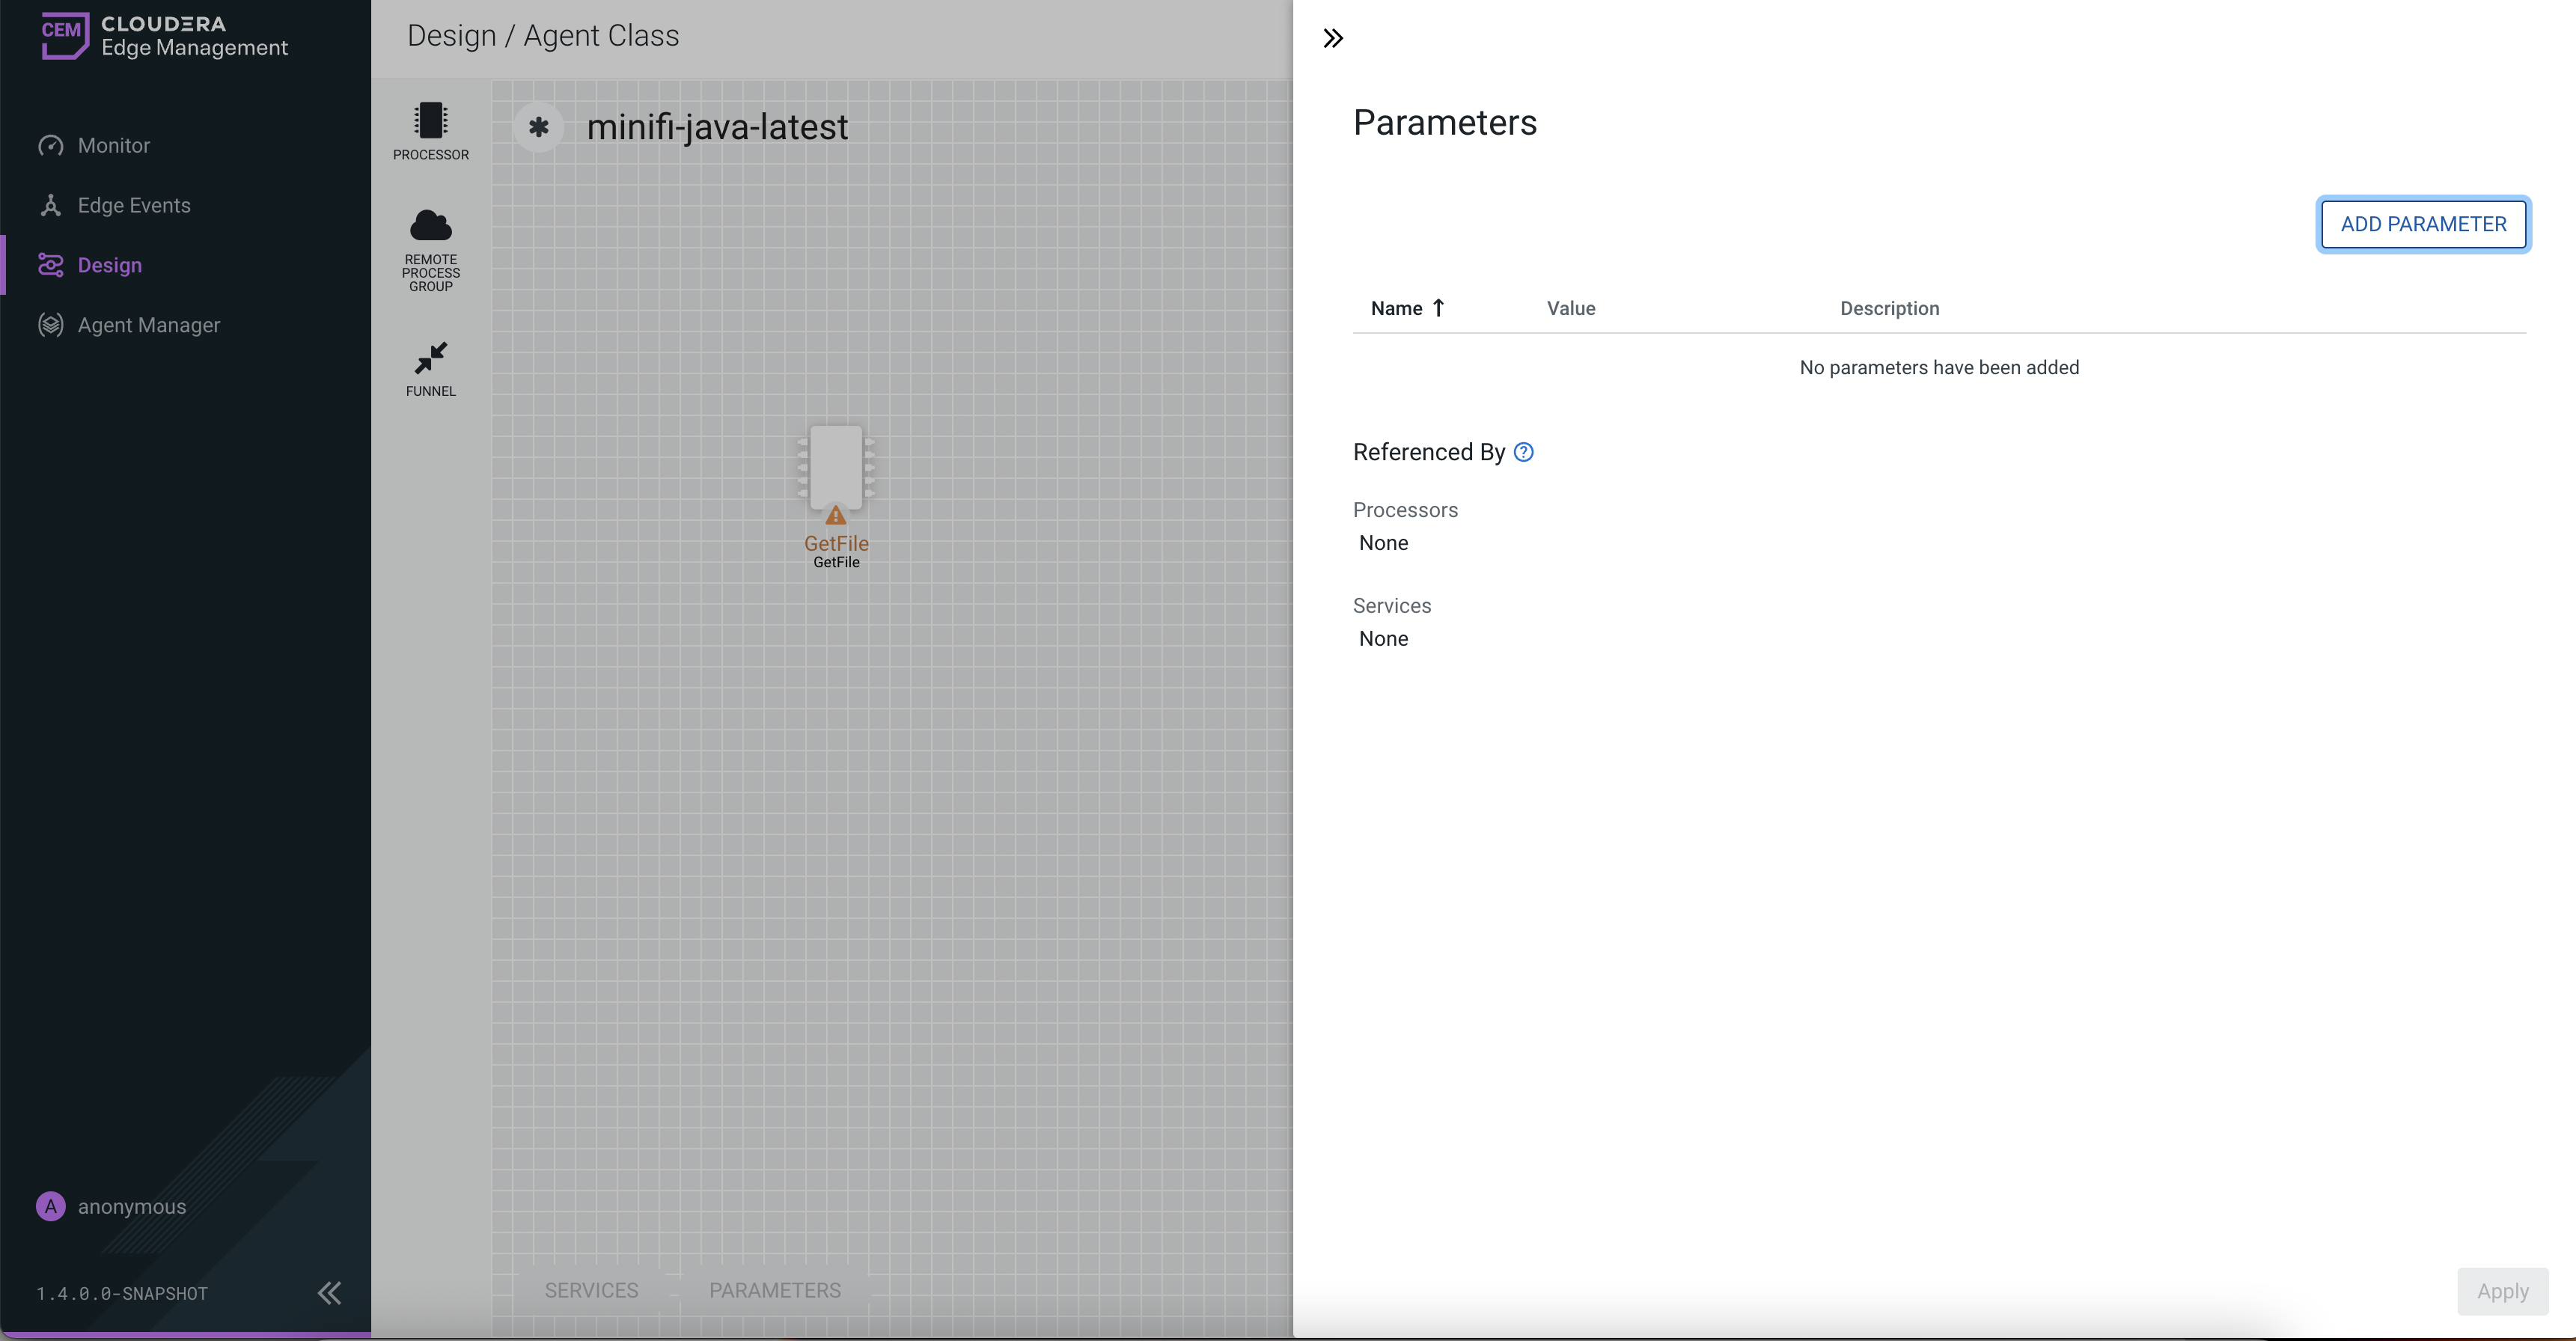Open the SERVICES tab at bottom
This screenshot has width=2576, height=1341.
click(591, 1290)
